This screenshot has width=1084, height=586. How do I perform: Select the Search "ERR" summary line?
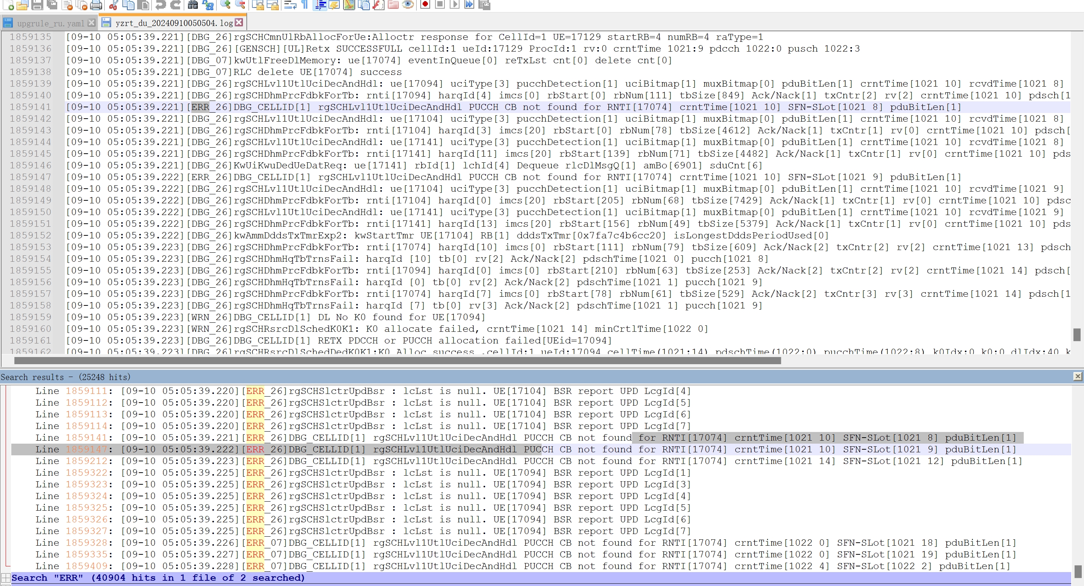[541, 578]
